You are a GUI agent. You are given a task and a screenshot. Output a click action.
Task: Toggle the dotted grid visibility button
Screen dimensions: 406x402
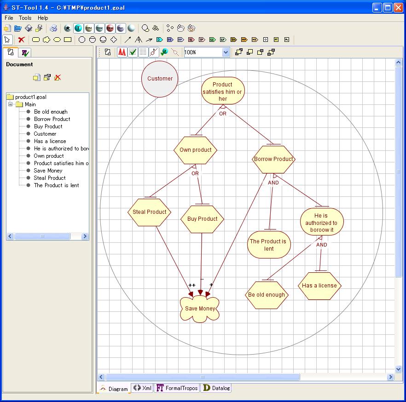coord(143,52)
